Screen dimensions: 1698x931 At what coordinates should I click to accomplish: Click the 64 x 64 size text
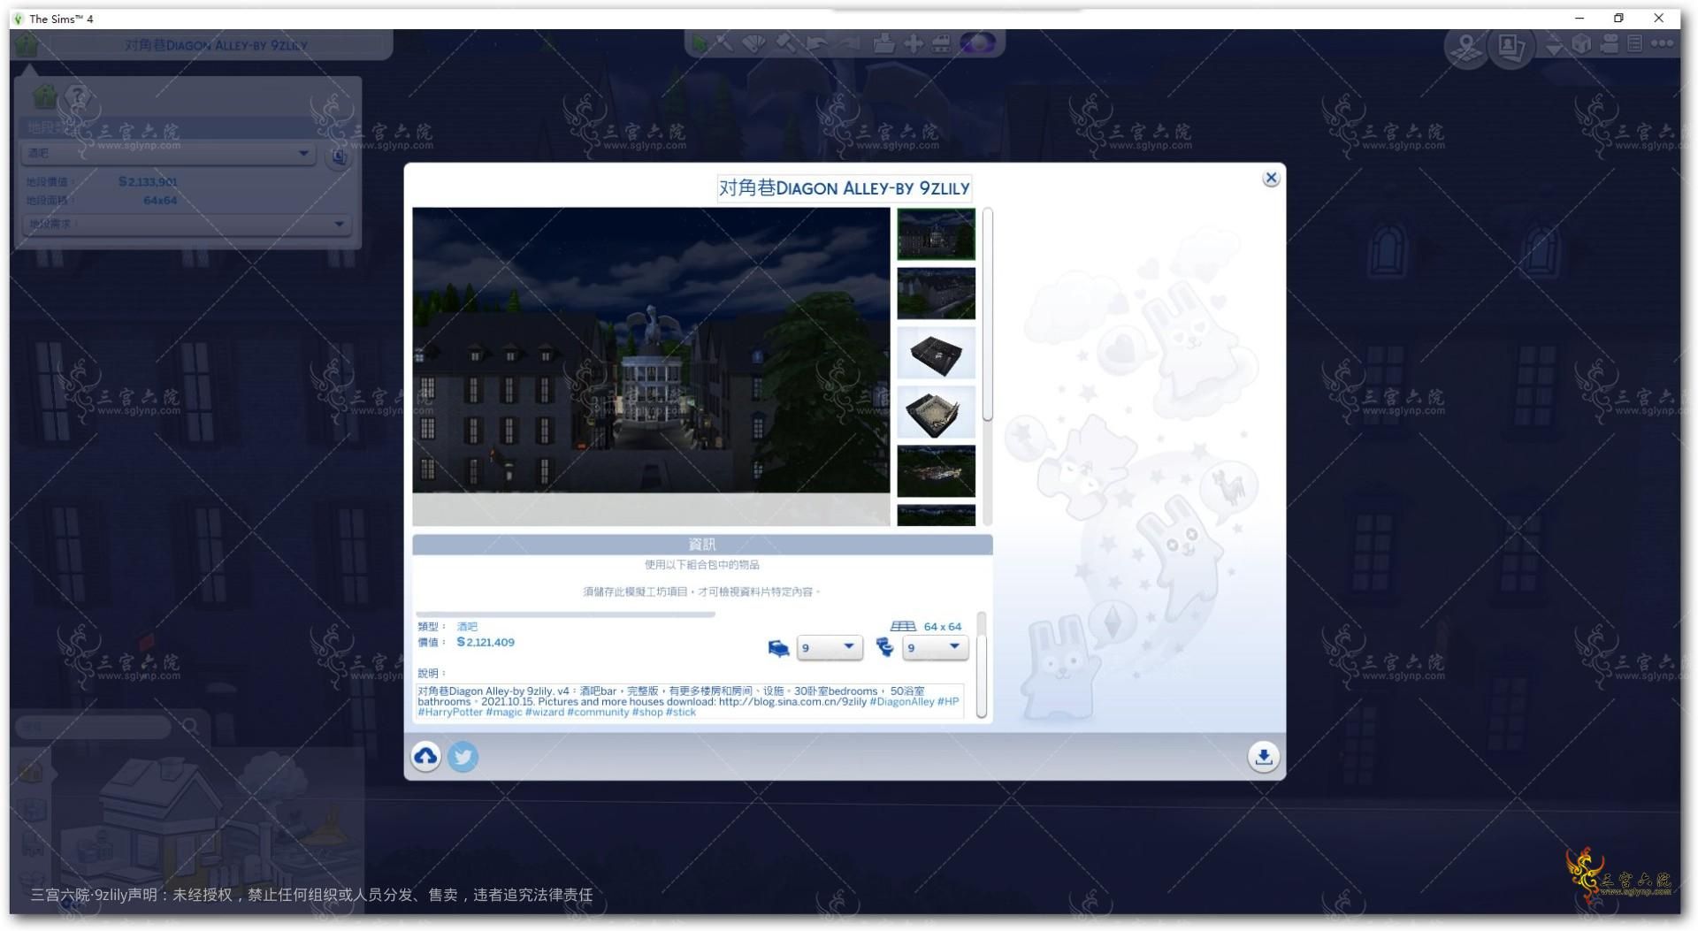(x=943, y=626)
